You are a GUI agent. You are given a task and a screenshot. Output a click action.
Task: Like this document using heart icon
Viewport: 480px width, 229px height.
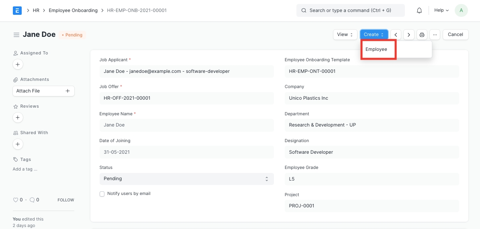pos(16,200)
